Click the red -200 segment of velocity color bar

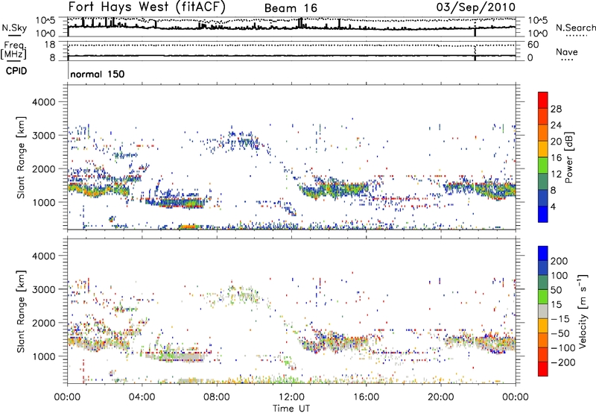[x=543, y=369]
